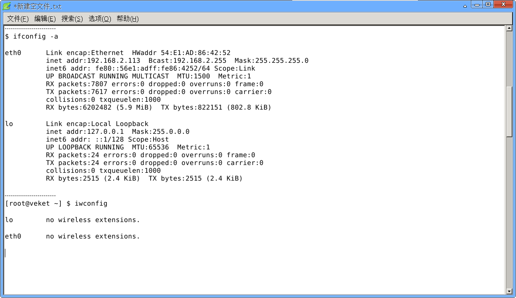Click the text "Link encap:Local Loopback"
The height and width of the screenshot is (298, 516).
coord(97,124)
